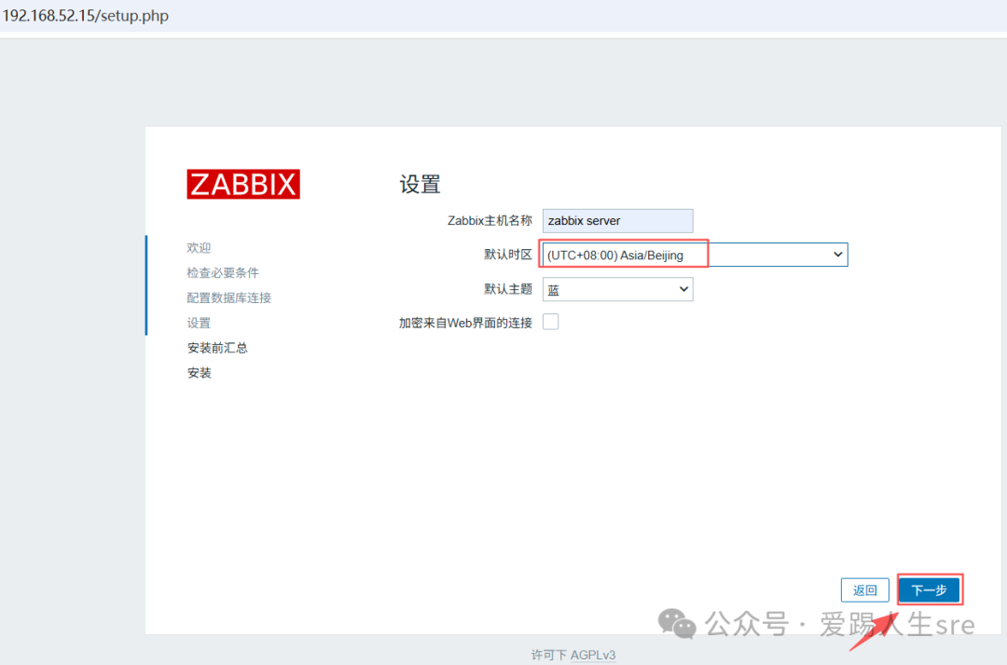
Task: Select the 检查必要条件 step
Action: [223, 272]
